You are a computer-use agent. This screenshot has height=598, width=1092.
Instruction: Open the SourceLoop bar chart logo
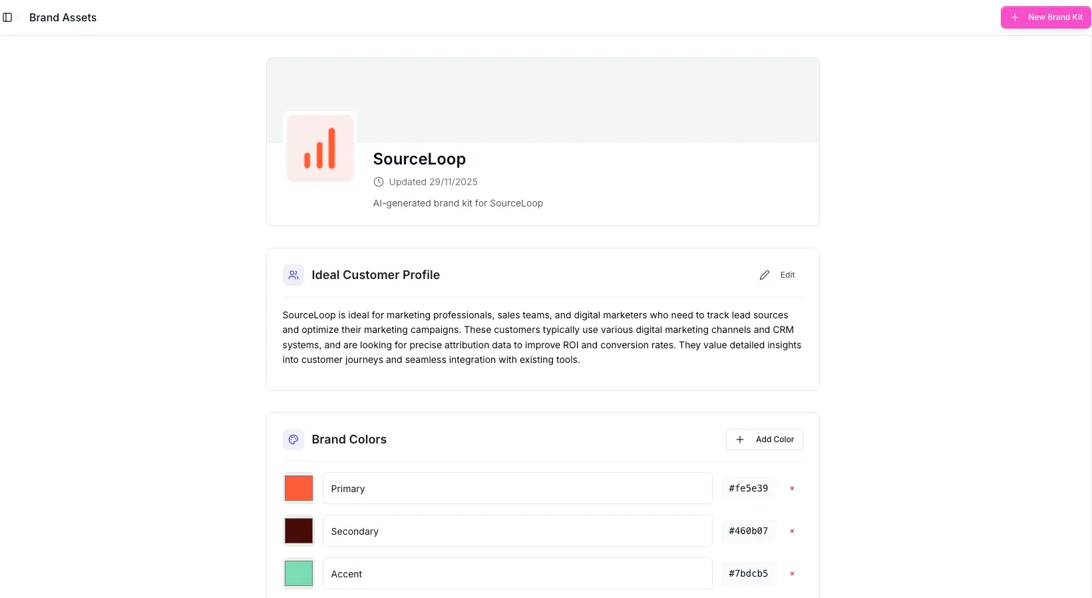coord(319,148)
